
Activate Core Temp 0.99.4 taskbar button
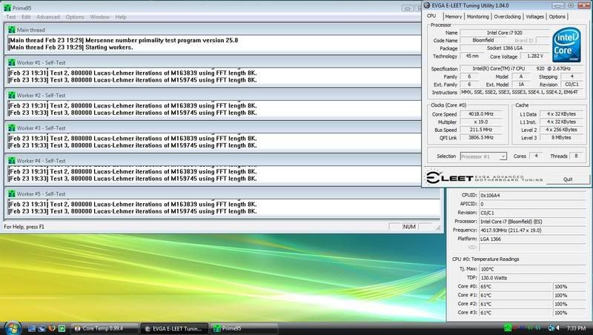104,328
